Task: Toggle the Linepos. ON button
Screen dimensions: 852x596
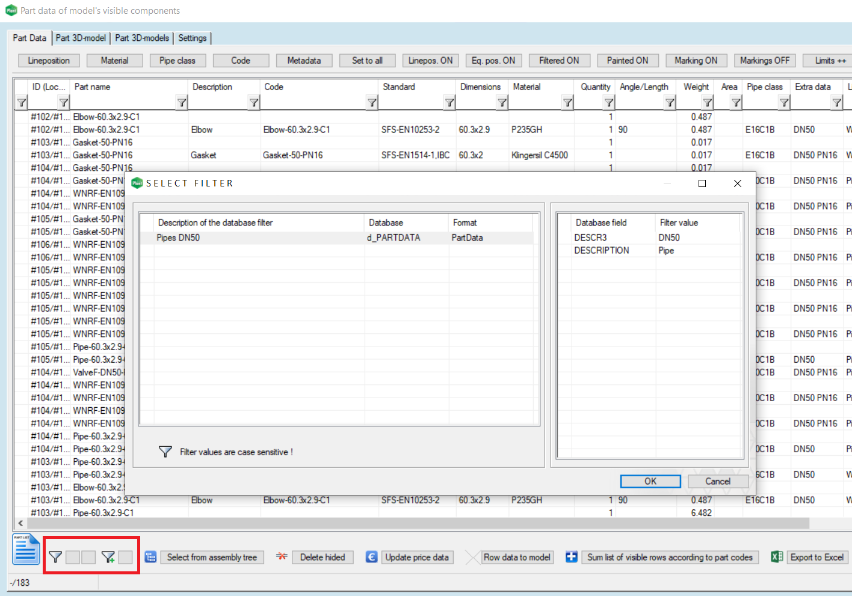Action: (x=430, y=60)
